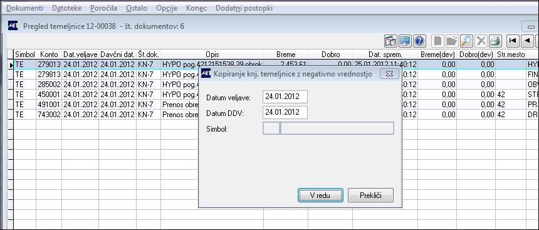
Task: Confirm dialog with V redu button
Action: point(320,196)
